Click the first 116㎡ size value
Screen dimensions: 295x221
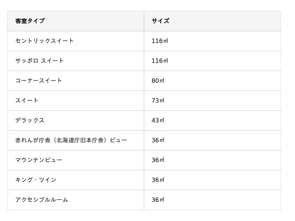point(160,41)
